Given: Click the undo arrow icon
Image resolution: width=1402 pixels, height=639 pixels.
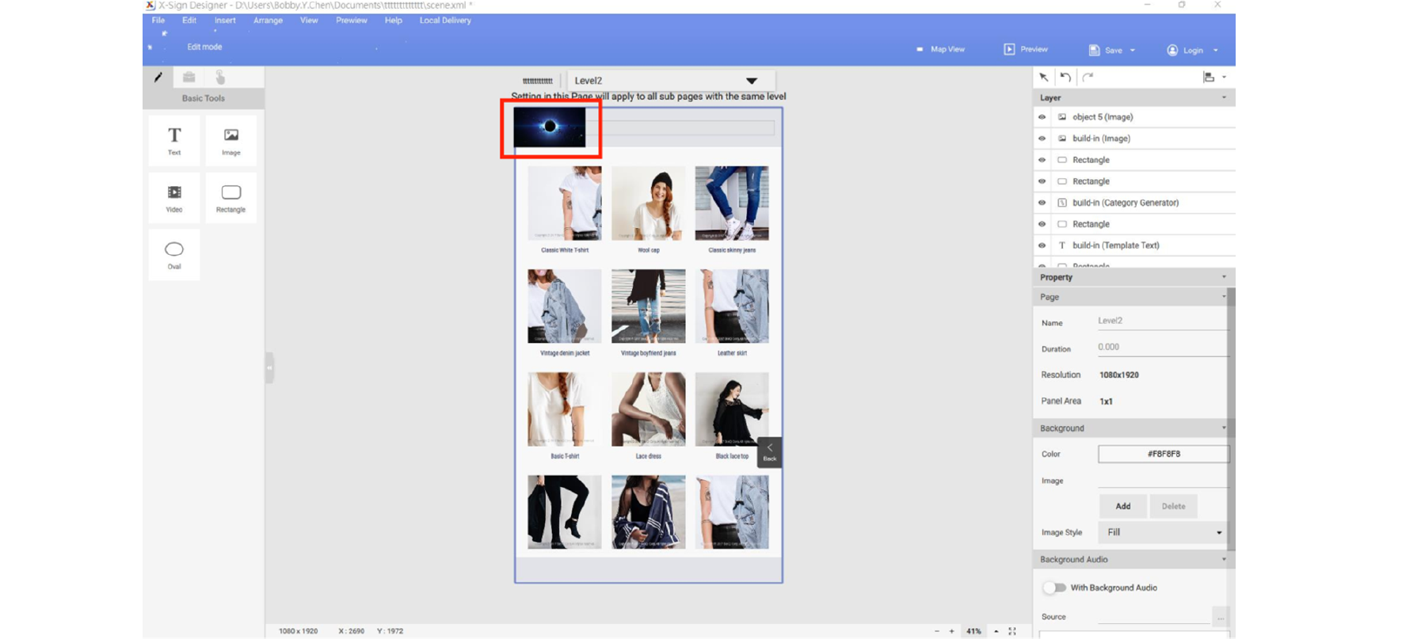Looking at the screenshot, I should tap(1066, 77).
